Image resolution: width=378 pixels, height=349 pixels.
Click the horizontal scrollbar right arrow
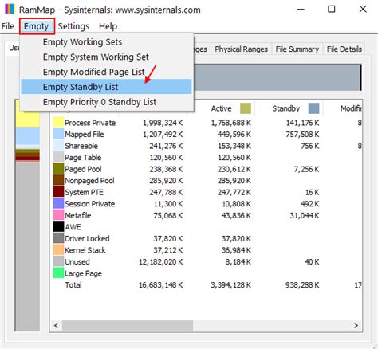356,325
